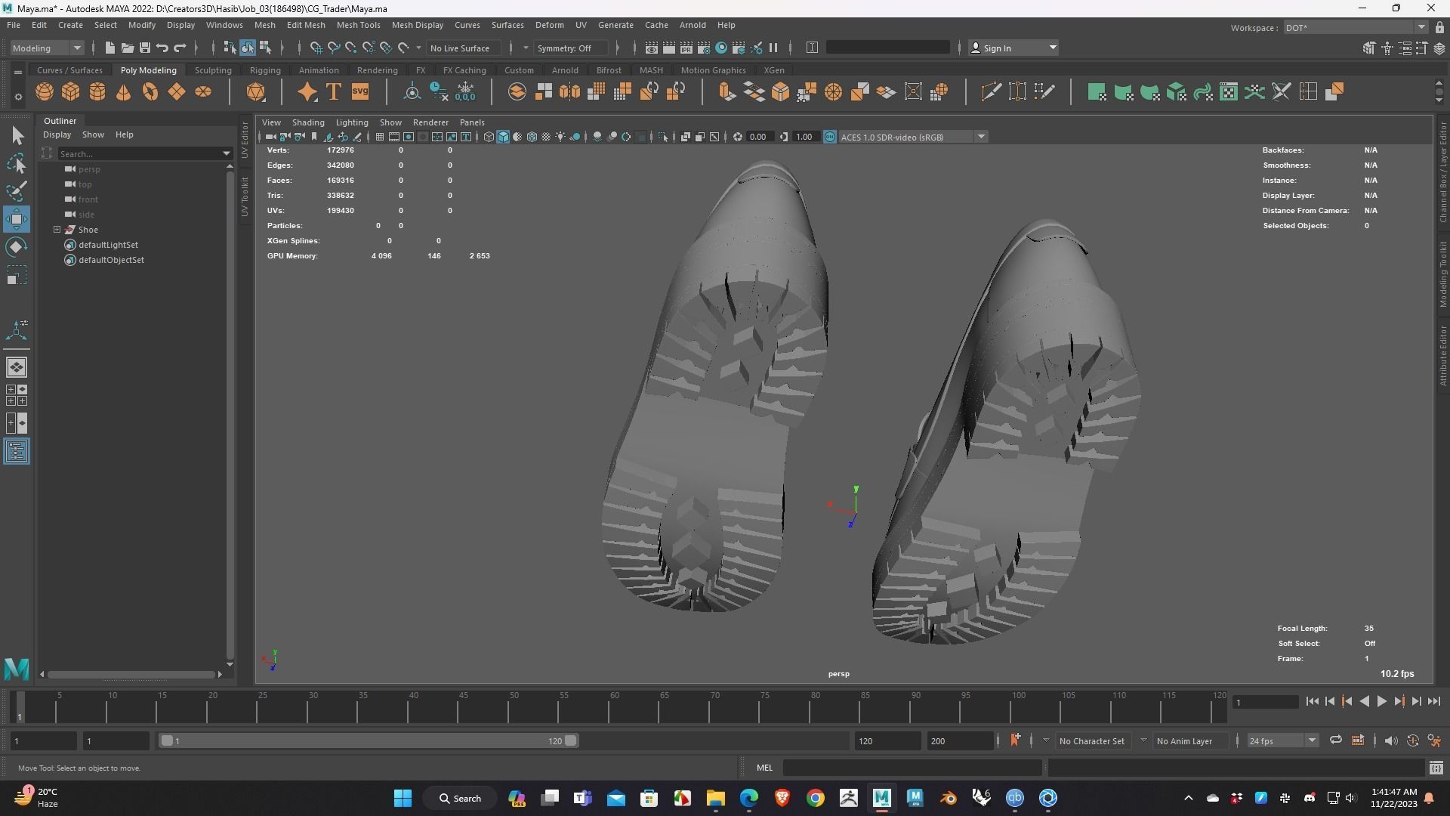
Task: Select defaultLightSet in the Outliner
Action: tap(108, 245)
